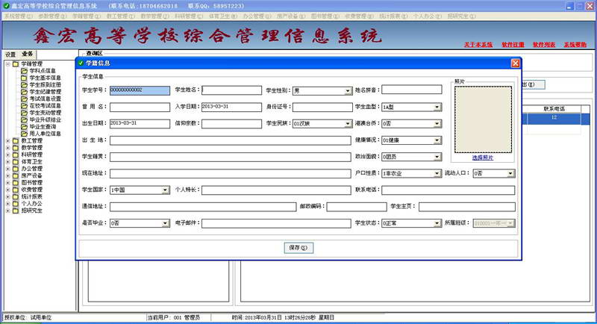Click folder icon beside 毕业升硕结业

24,119
